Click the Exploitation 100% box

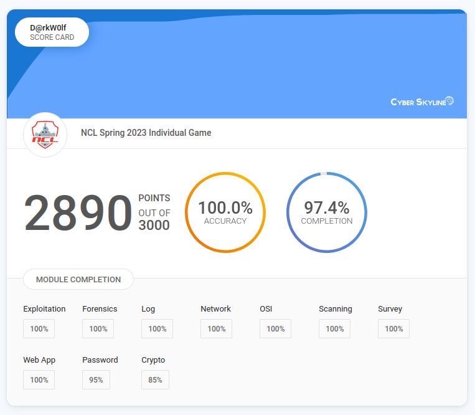click(39, 328)
